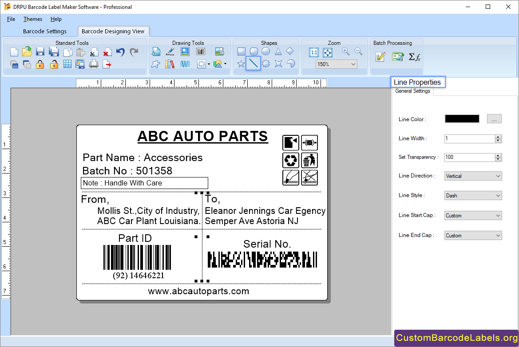Image resolution: width=519 pixels, height=347 pixels.
Task: Open the image library books icon
Action: (170, 64)
